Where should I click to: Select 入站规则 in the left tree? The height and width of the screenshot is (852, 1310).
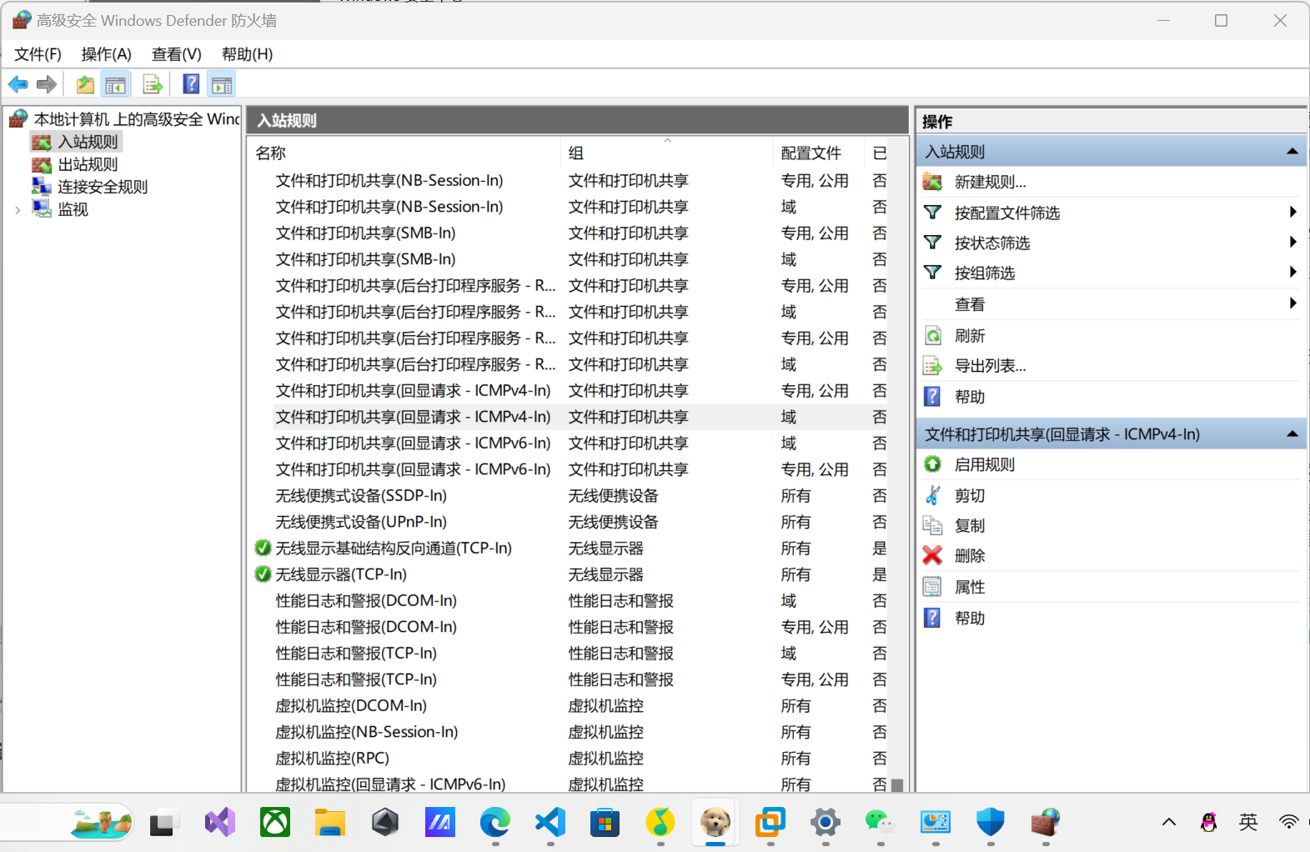[x=88, y=142]
